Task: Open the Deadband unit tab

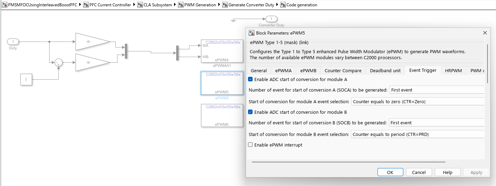Action: 385,70
